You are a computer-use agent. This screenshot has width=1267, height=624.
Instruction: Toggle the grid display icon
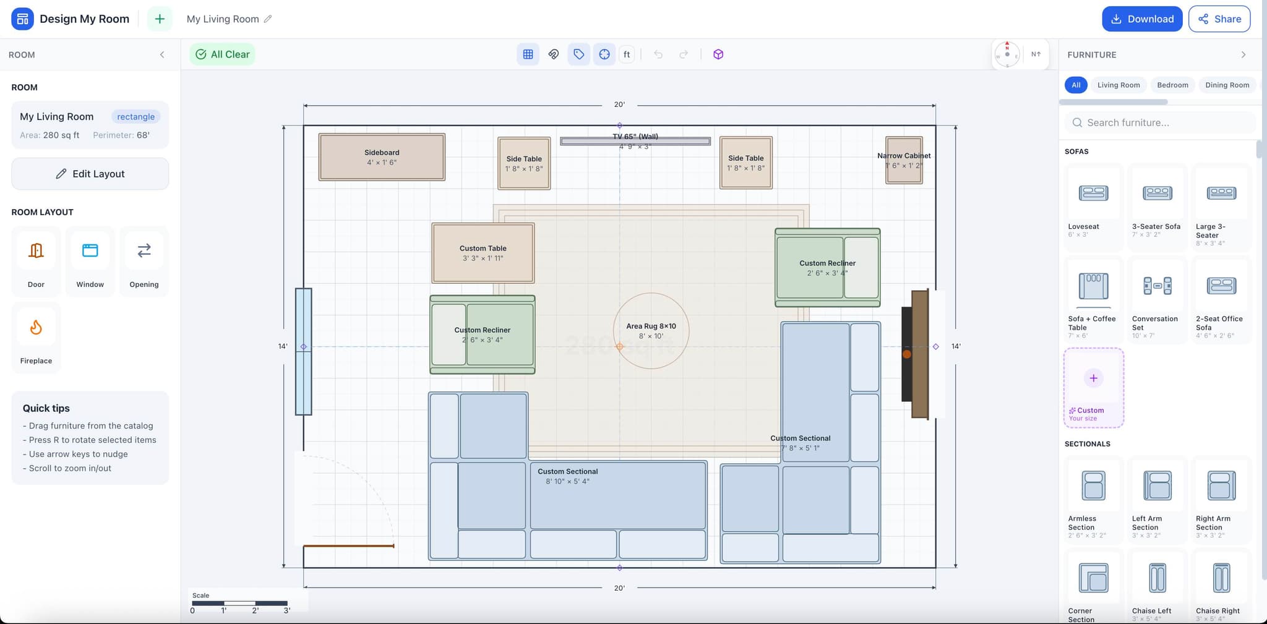pos(528,54)
